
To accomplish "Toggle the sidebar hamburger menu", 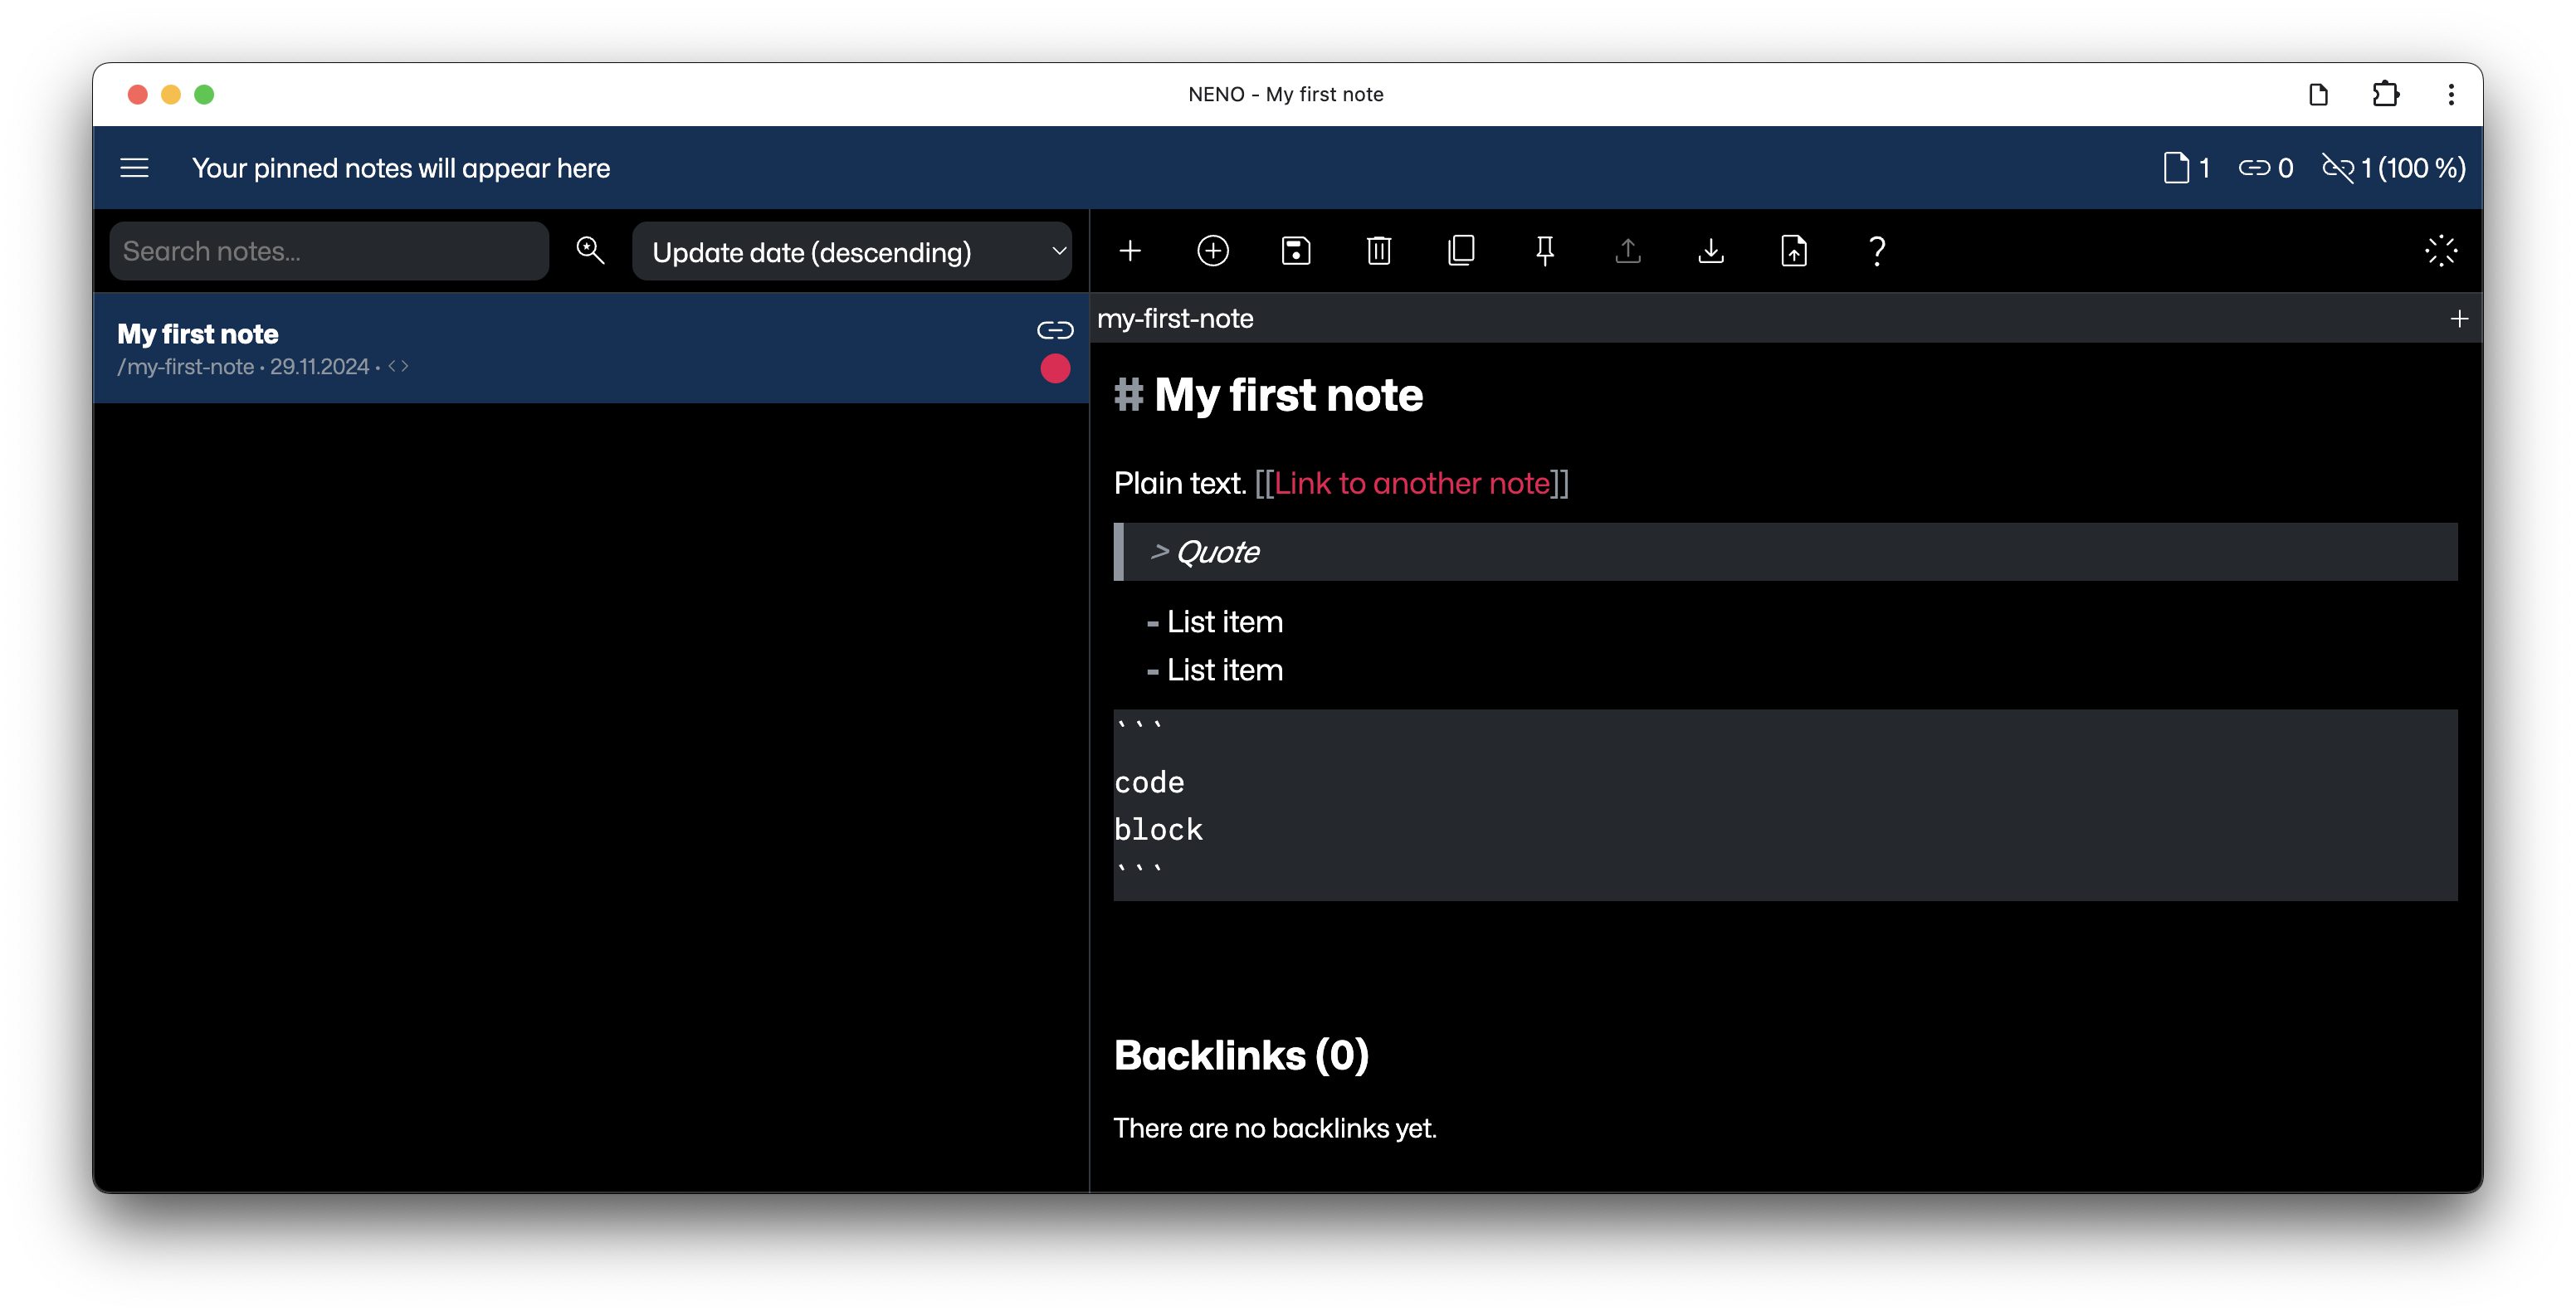I will pos(134,166).
